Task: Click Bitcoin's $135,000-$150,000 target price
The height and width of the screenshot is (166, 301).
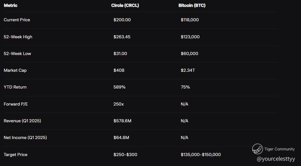Action: coord(201,155)
